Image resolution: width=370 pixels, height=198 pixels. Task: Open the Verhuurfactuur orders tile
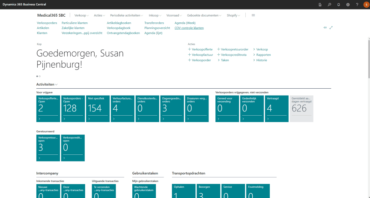tap(122, 109)
